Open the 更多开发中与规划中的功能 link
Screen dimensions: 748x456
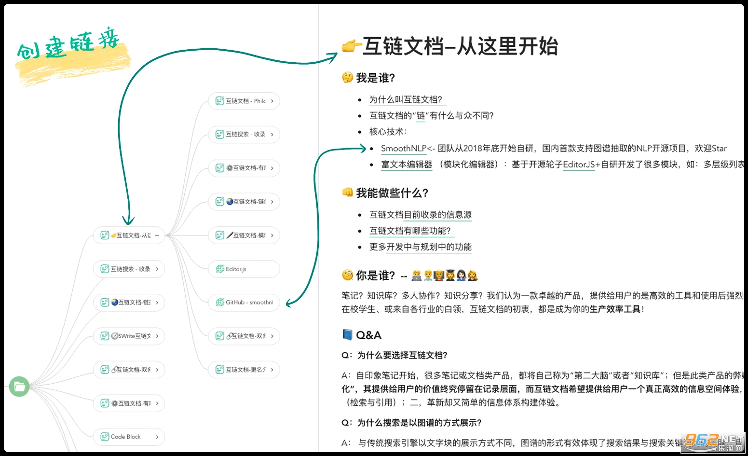[420, 247]
